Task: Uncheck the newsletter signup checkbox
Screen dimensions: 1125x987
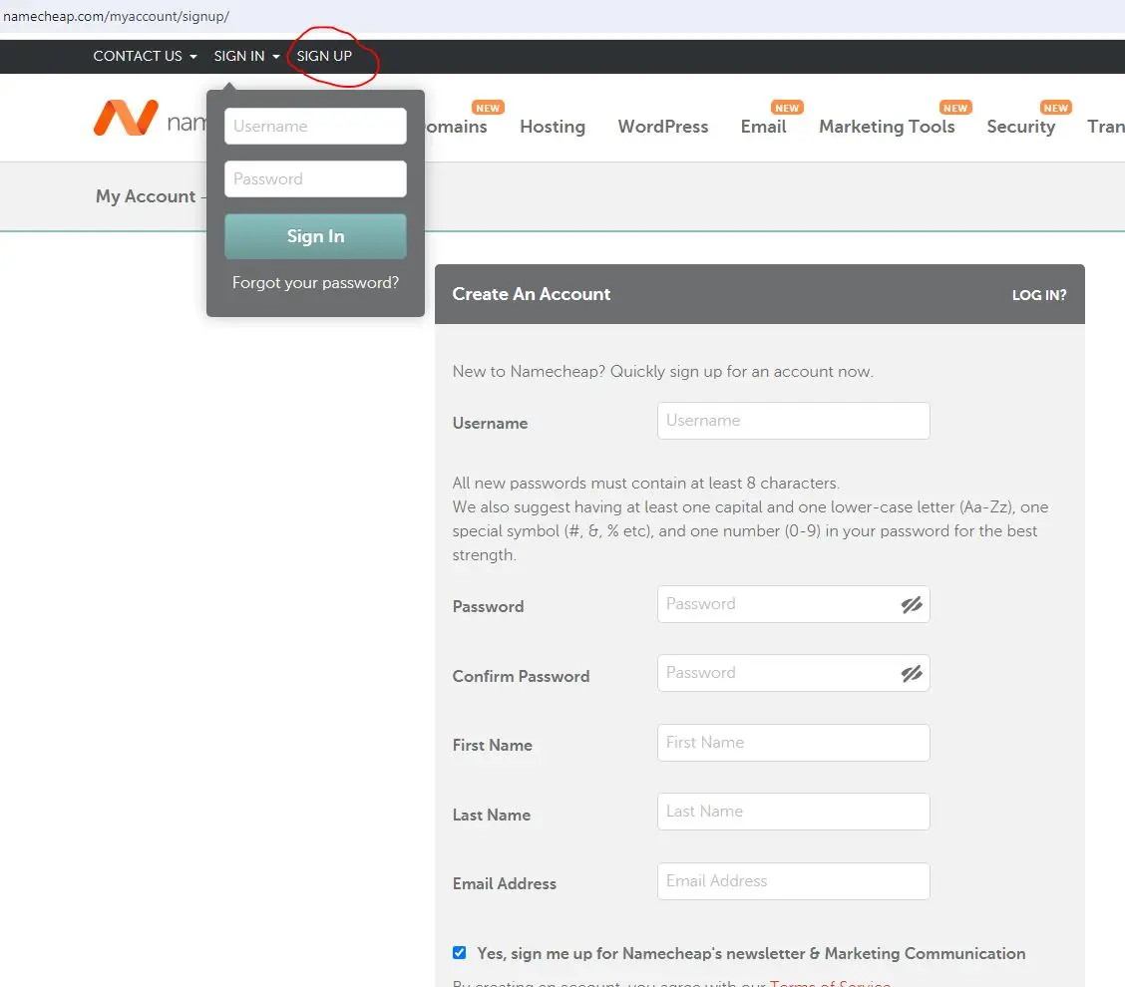Action: click(459, 953)
